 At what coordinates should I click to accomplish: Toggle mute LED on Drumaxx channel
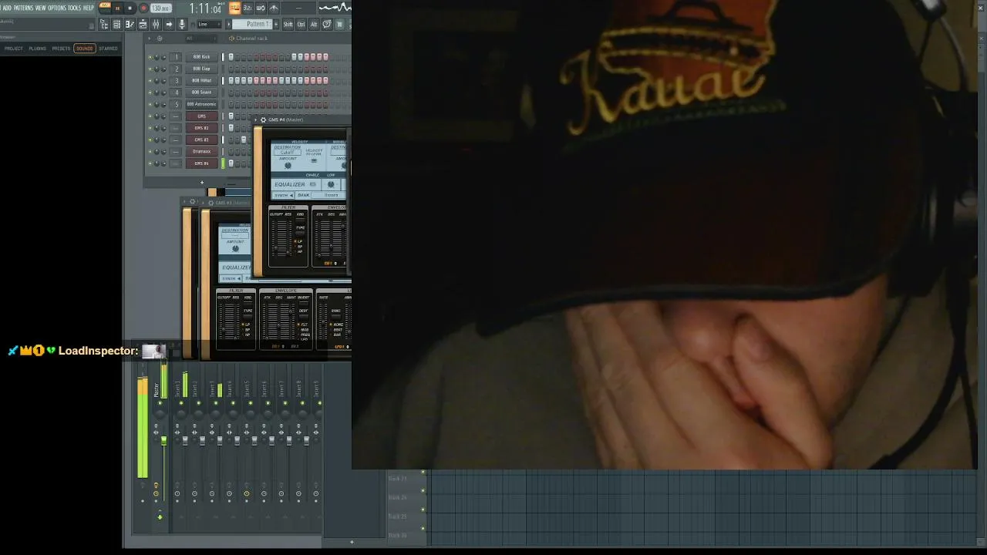(150, 152)
